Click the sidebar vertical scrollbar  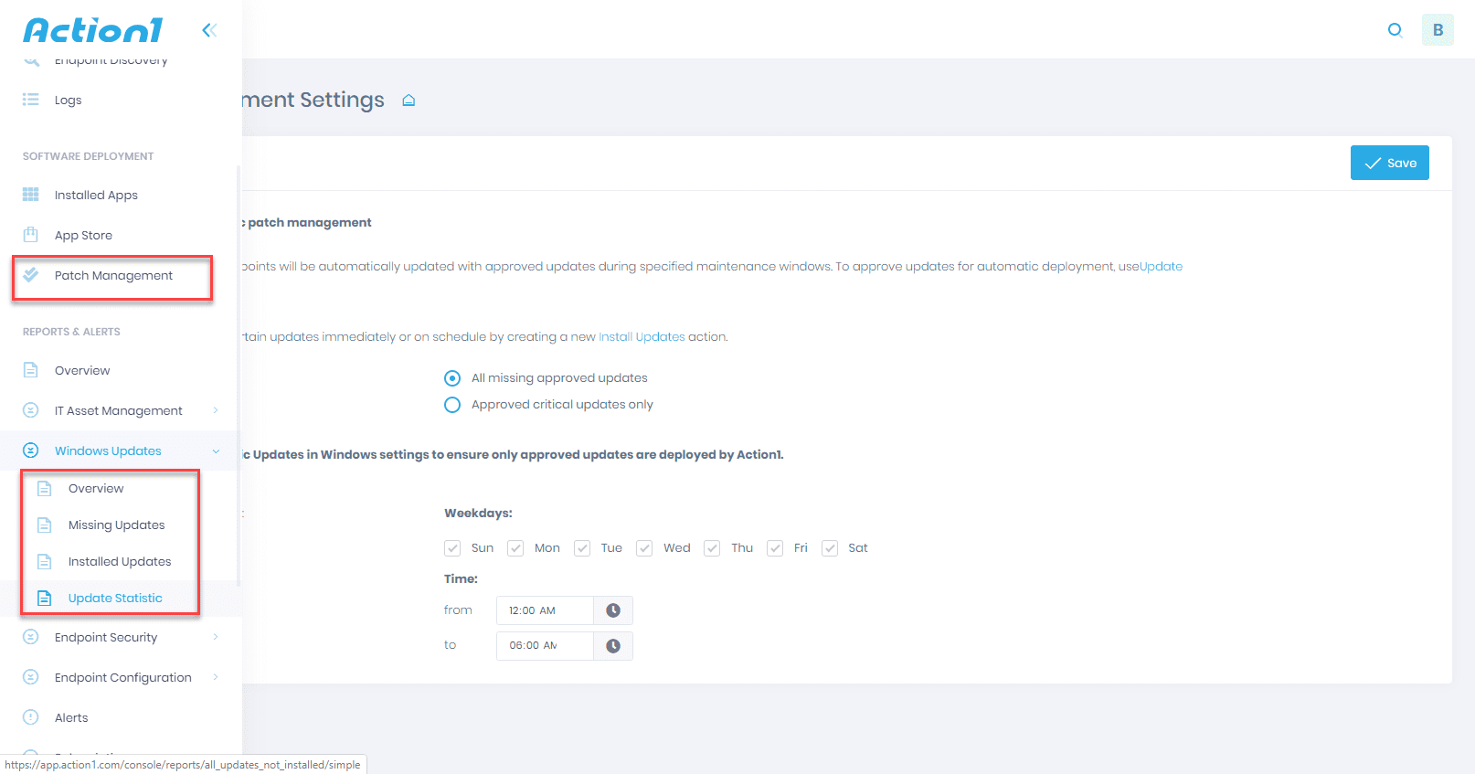[x=239, y=375]
